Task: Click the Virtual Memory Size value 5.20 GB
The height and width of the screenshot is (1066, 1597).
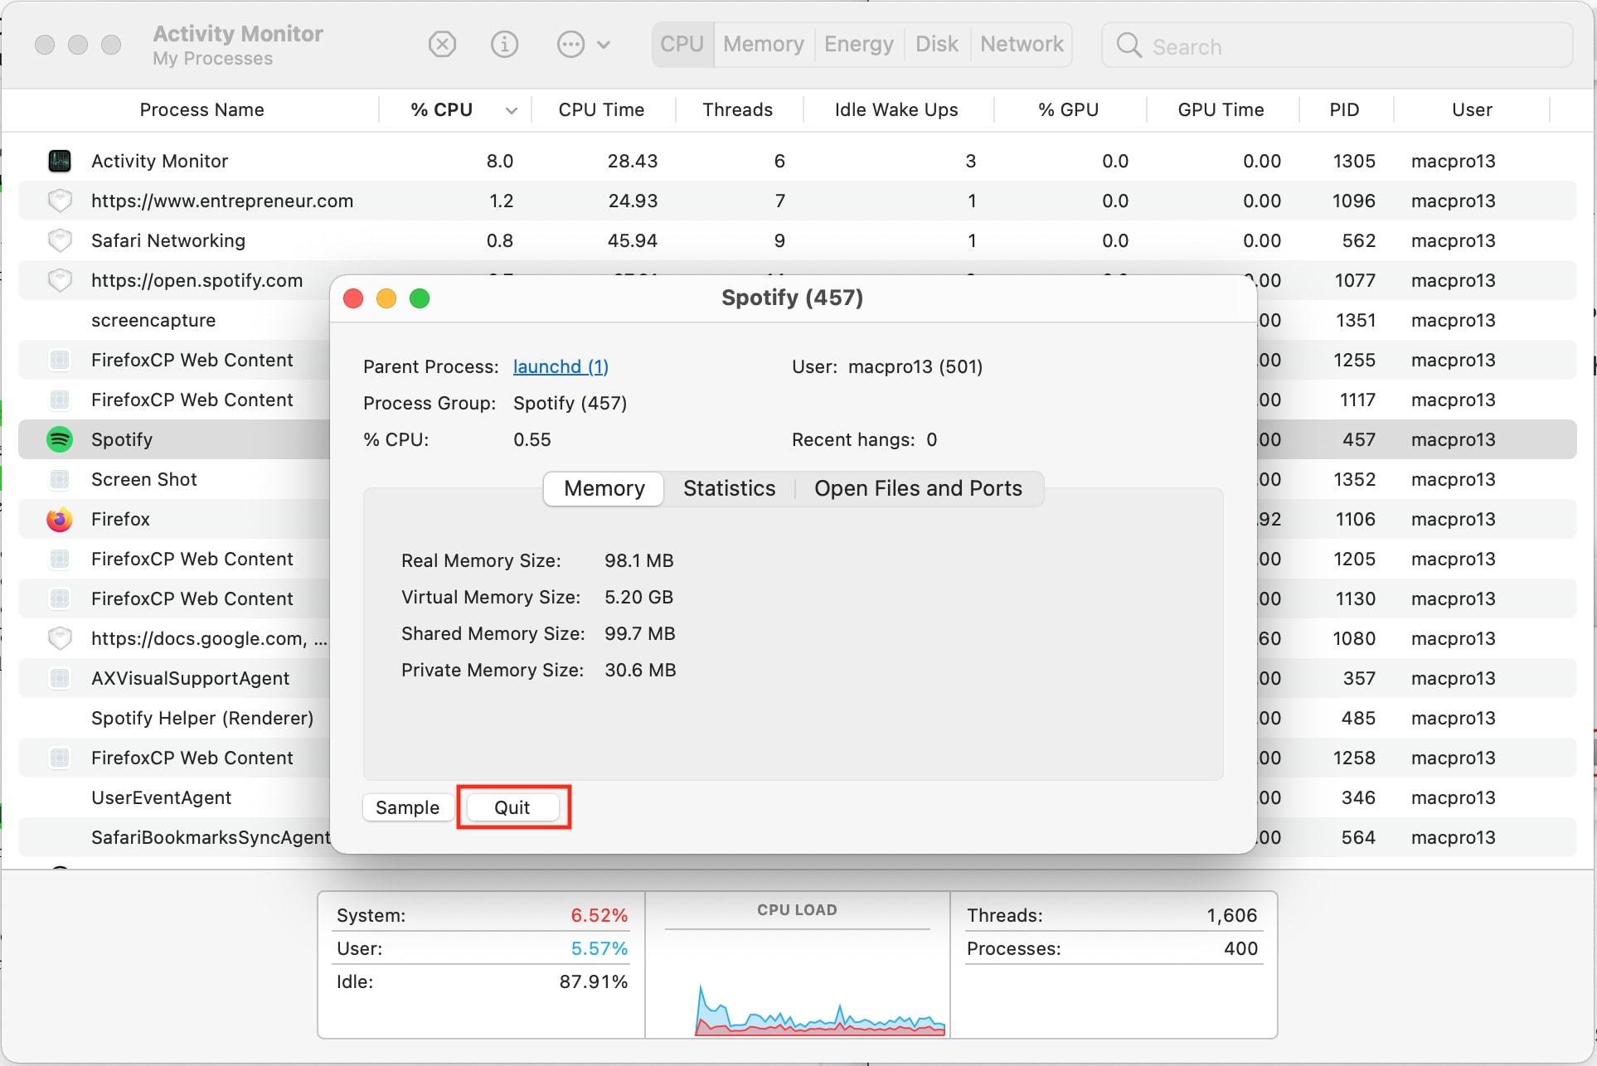Action: click(x=638, y=597)
